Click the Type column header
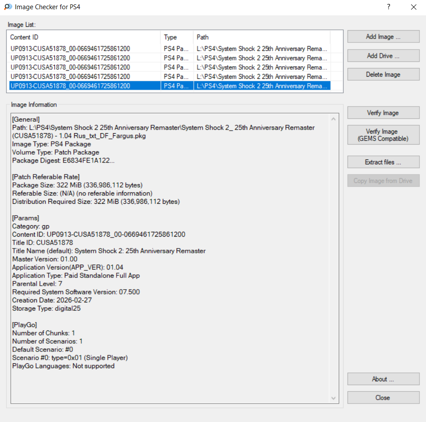The image size is (426, 422). pos(177,37)
